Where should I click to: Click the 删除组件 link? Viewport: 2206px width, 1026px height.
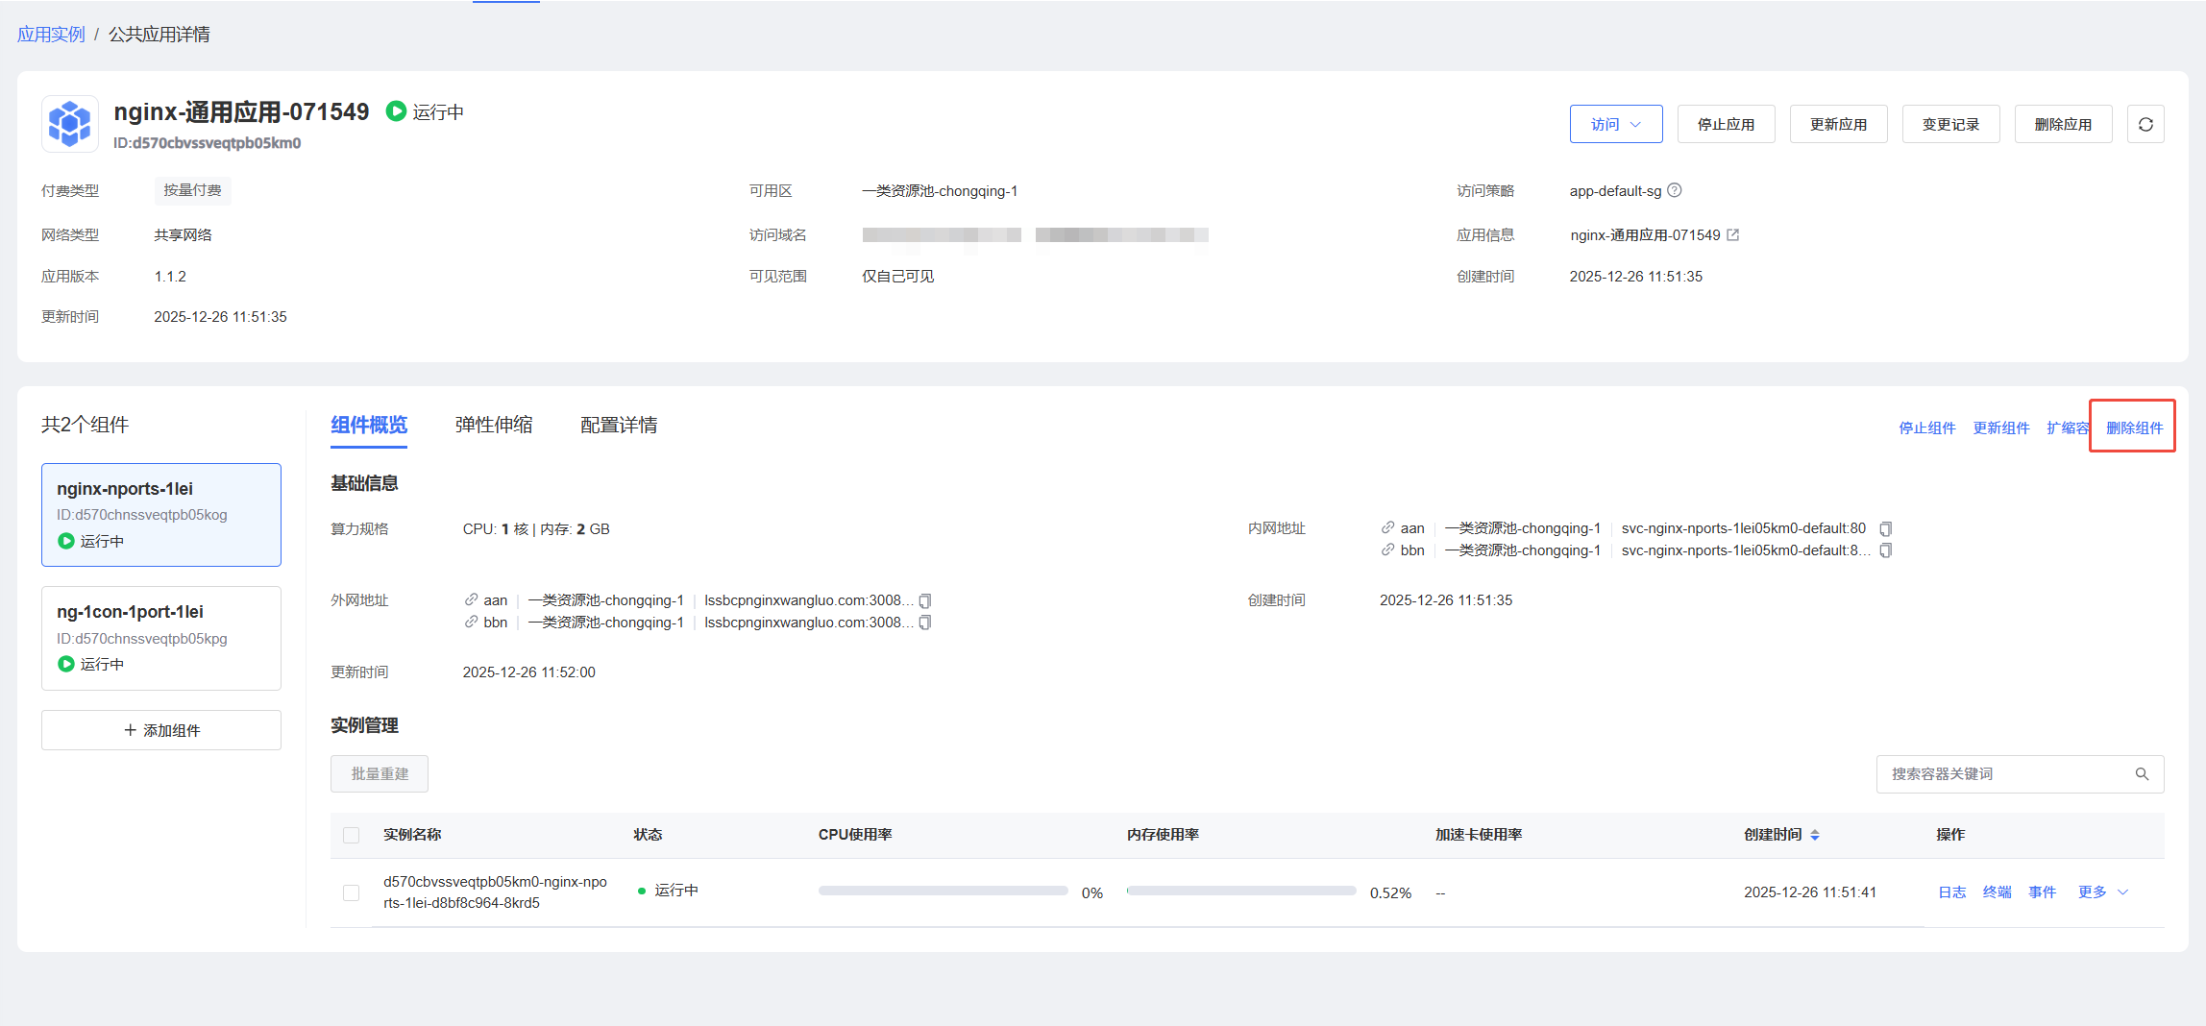2134,427
